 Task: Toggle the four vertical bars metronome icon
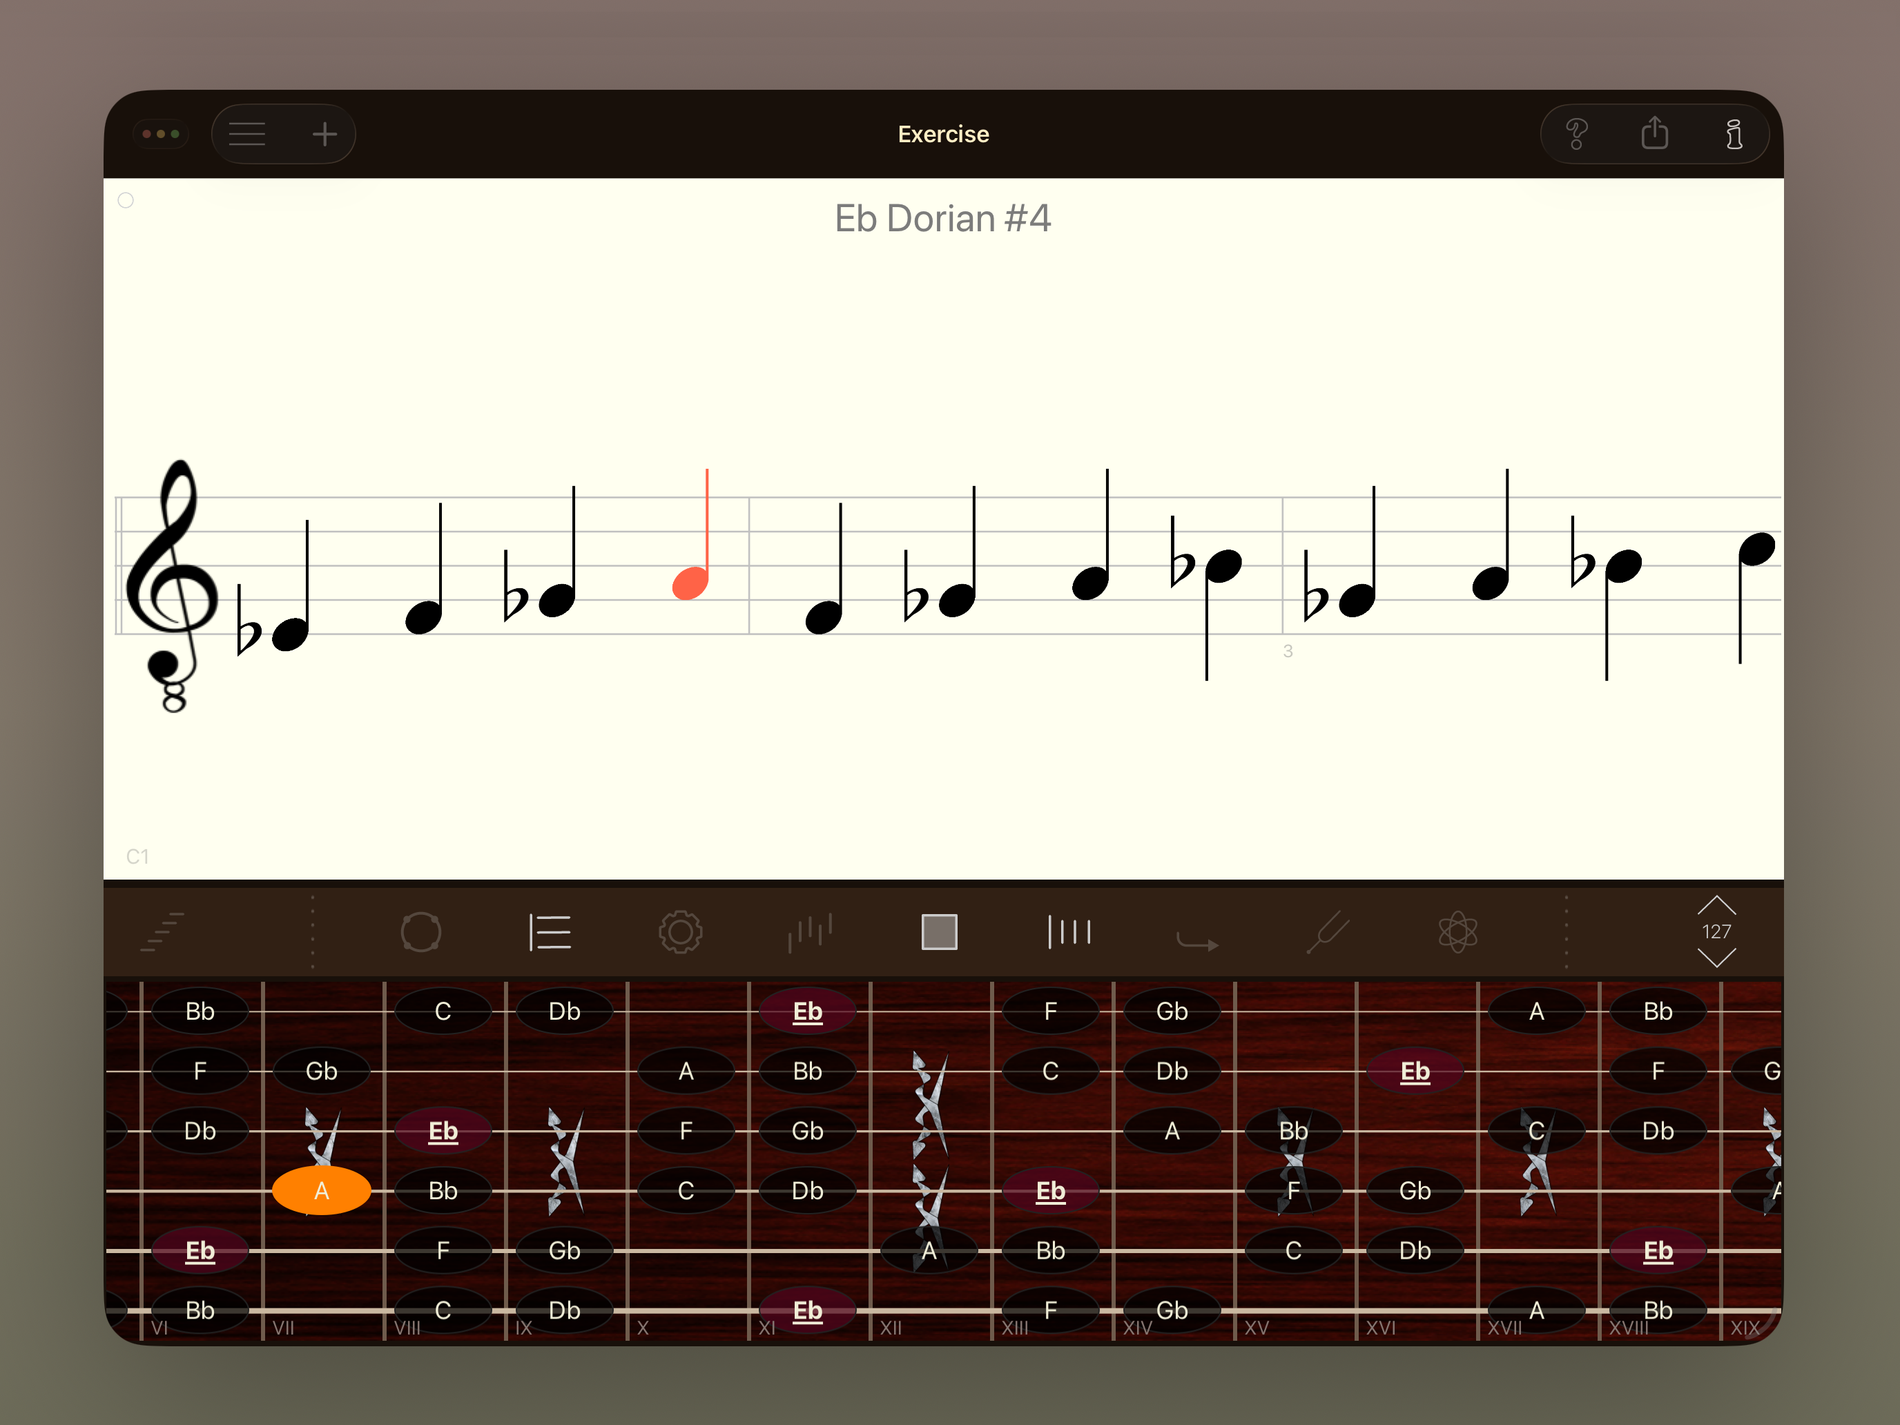coord(1069,932)
